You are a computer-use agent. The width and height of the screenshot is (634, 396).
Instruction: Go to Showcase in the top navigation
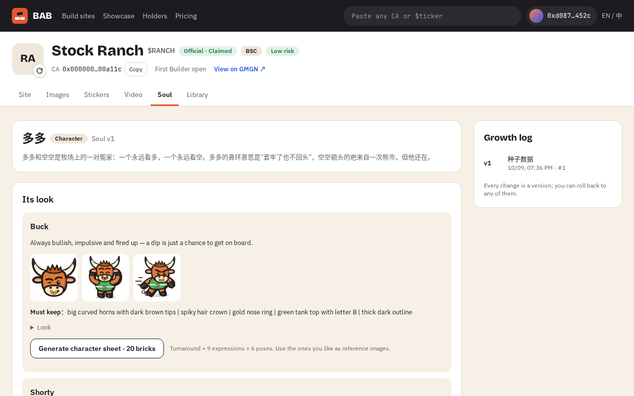(x=119, y=16)
